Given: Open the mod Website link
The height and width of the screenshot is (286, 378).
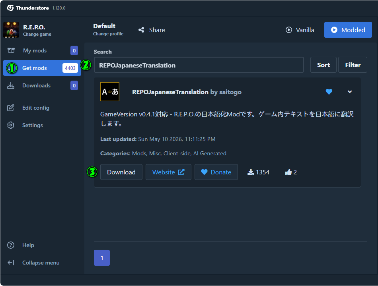Looking at the screenshot, I should click(168, 172).
